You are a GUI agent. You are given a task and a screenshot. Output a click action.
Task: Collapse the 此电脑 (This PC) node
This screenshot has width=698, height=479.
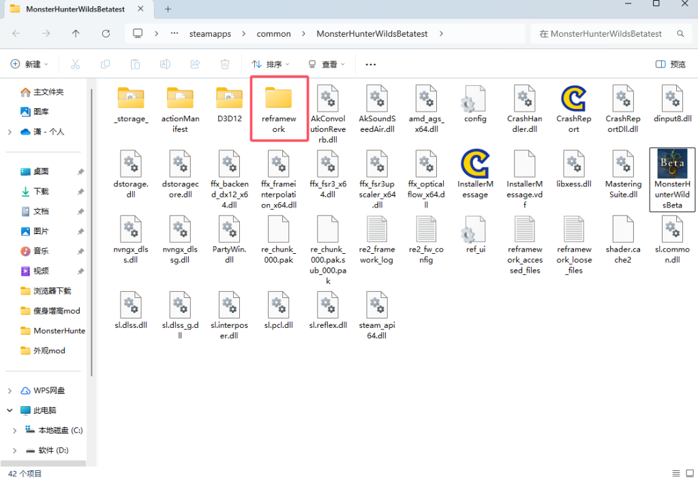10,410
